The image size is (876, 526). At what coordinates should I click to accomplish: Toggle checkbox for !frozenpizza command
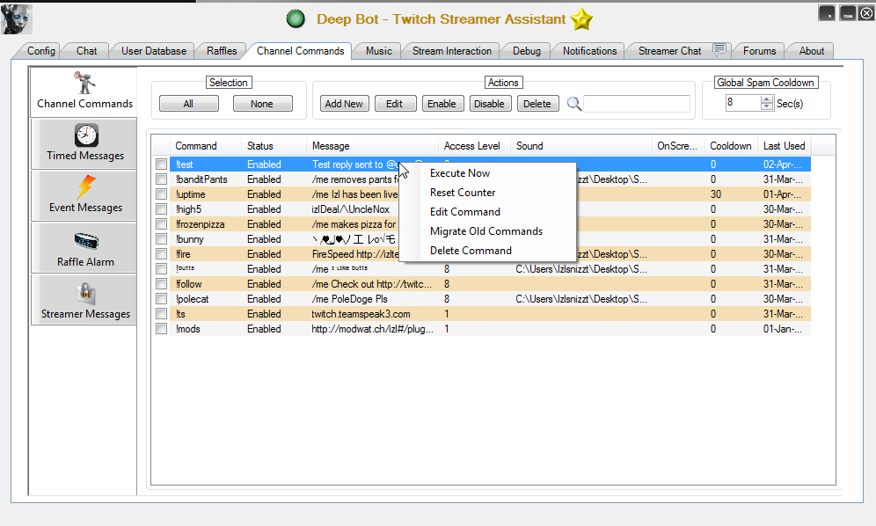(x=162, y=224)
